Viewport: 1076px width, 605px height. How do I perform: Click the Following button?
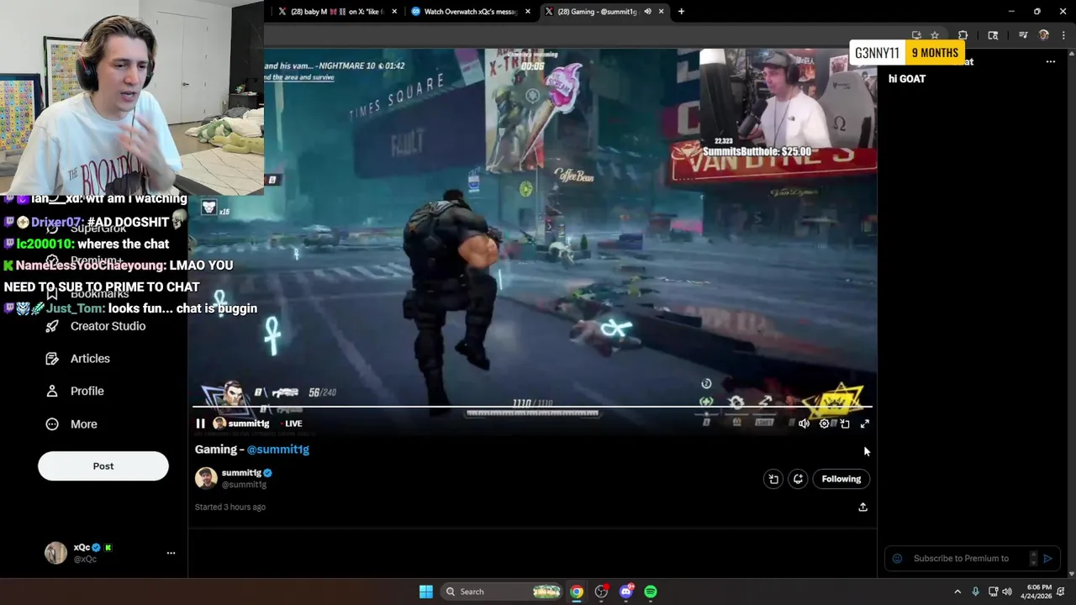(x=841, y=479)
